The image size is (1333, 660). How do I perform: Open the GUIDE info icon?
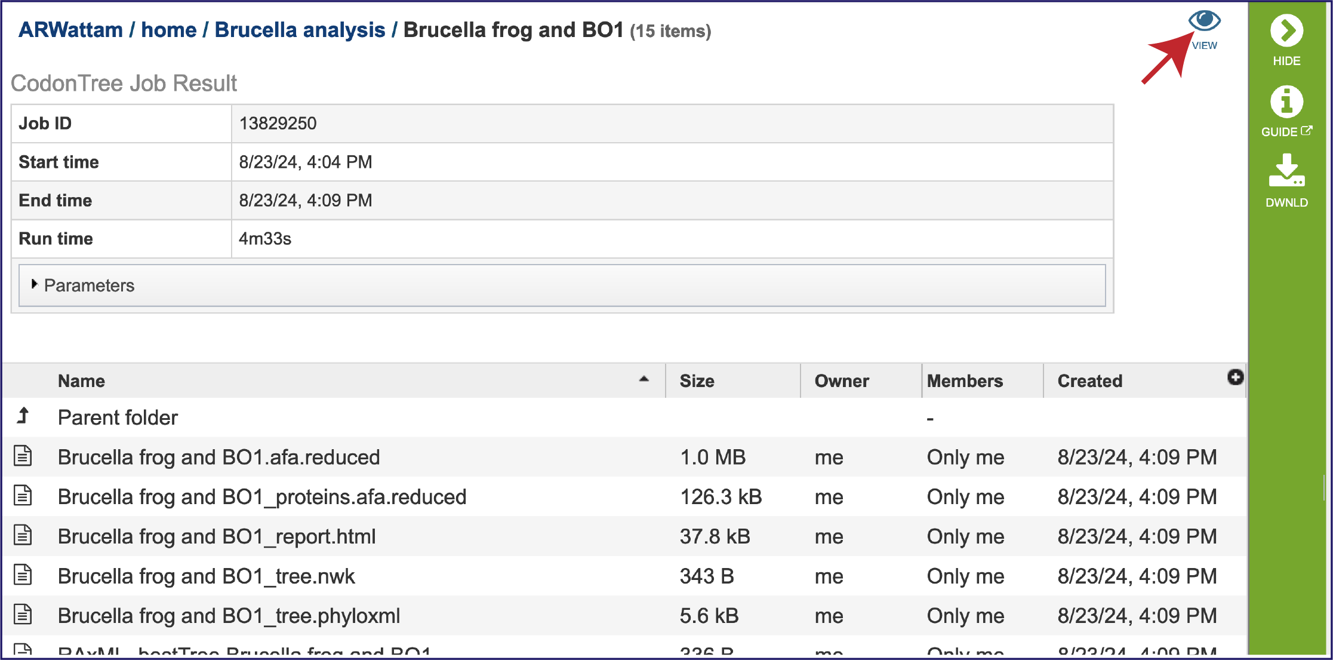coord(1286,102)
